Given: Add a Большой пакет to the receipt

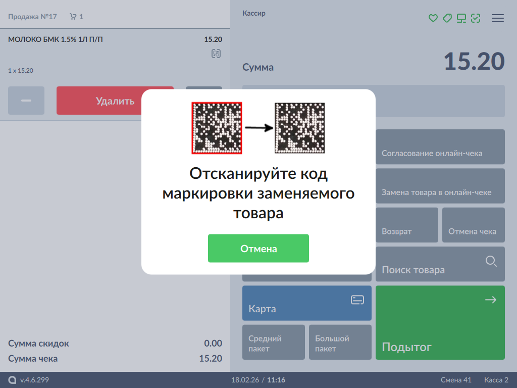Looking at the screenshot, I should pos(340,342).
